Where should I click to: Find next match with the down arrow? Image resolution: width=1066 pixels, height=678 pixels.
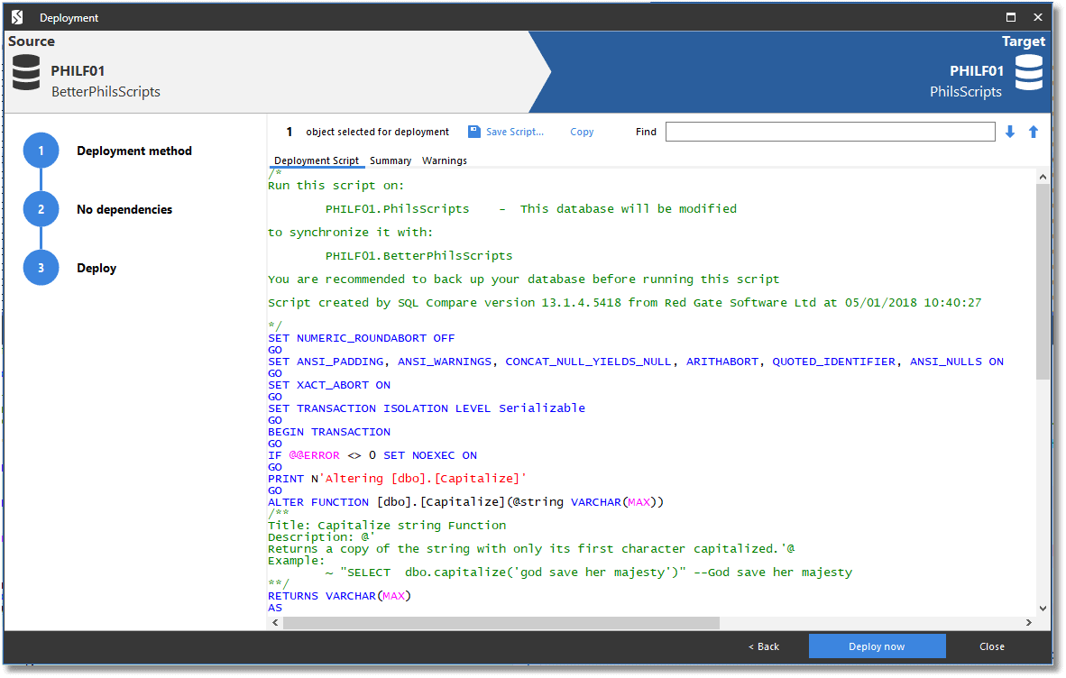(1010, 132)
